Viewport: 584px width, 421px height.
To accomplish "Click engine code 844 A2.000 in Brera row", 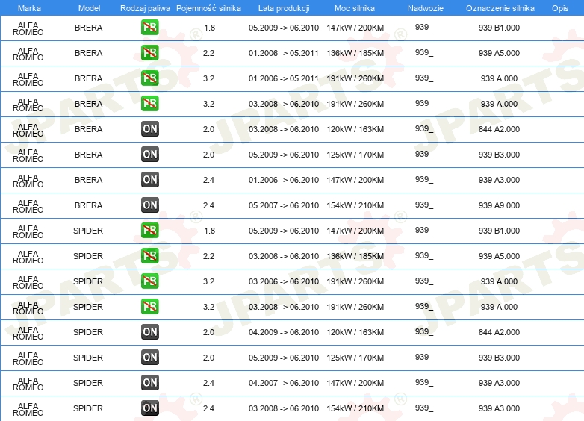I will [x=499, y=129].
